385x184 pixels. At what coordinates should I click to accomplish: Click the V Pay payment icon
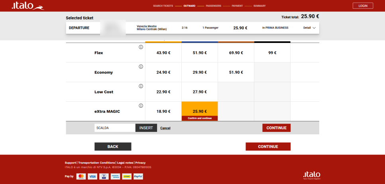(x=104, y=176)
